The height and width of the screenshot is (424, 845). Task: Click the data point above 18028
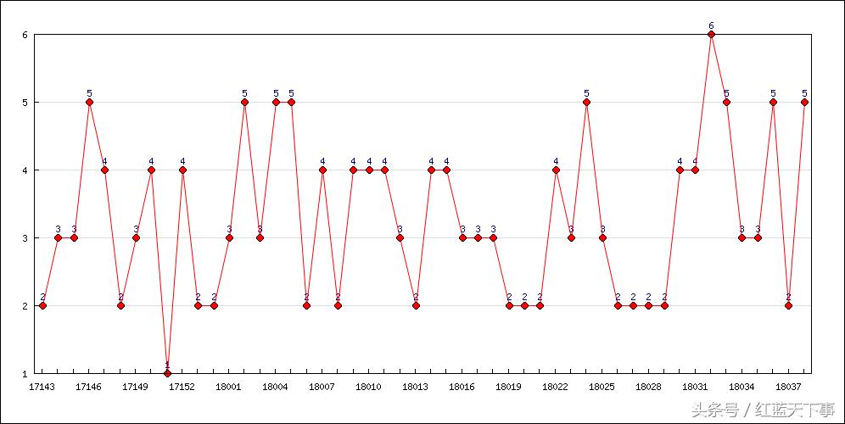click(649, 305)
